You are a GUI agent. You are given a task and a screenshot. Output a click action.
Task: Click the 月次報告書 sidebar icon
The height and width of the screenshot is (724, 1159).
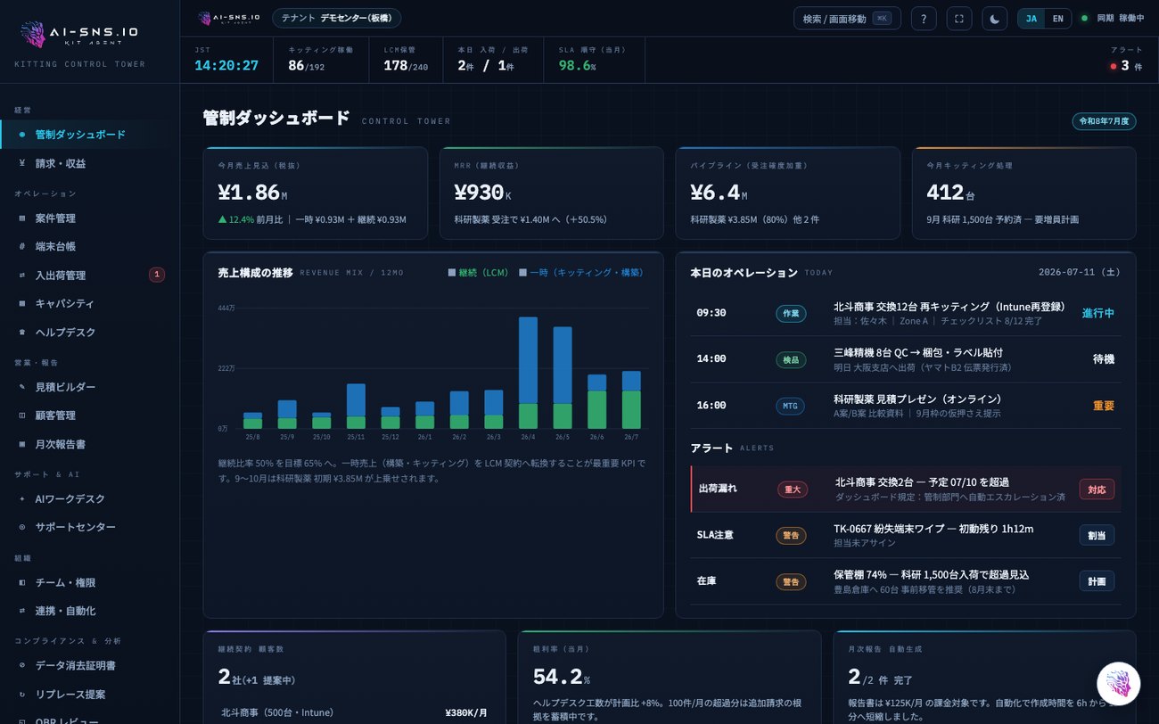coord(22,444)
